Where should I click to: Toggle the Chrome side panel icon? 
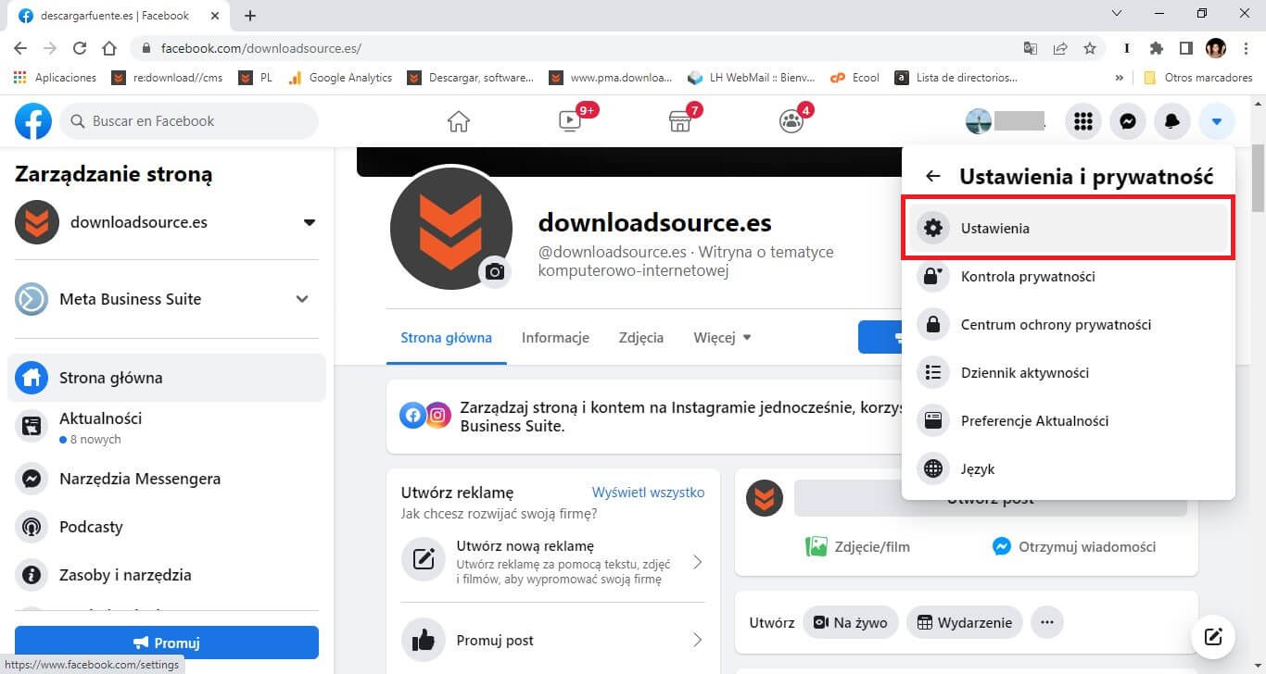(x=1185, y=48)
